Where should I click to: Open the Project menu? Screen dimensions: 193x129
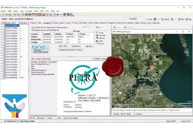(x=3, y=11)
